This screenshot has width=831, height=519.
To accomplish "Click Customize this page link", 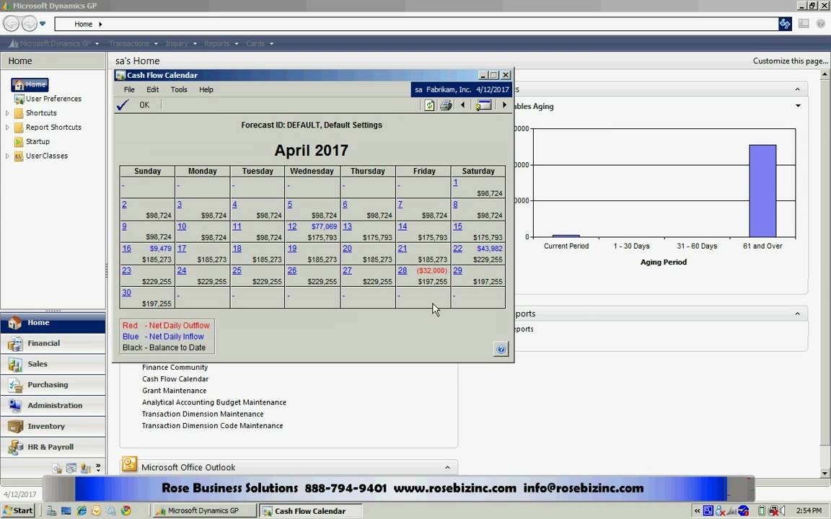I will [x=790, y=61].
